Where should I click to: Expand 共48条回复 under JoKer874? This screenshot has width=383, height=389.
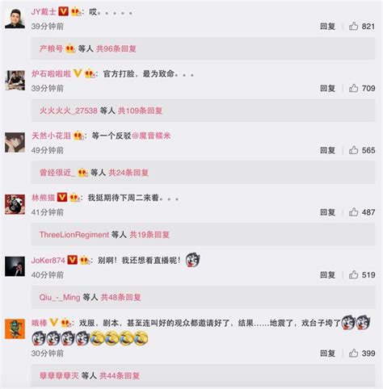tap(120, 297)
